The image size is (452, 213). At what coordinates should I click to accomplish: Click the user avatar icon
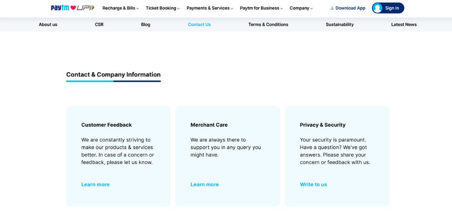378,8
